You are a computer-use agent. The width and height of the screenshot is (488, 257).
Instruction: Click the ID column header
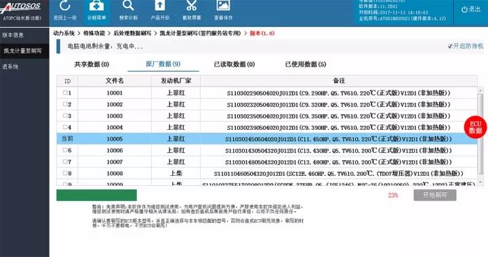67,81
